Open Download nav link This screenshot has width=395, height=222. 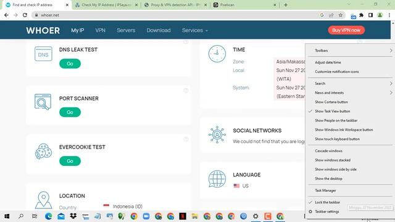click(159, 30)
